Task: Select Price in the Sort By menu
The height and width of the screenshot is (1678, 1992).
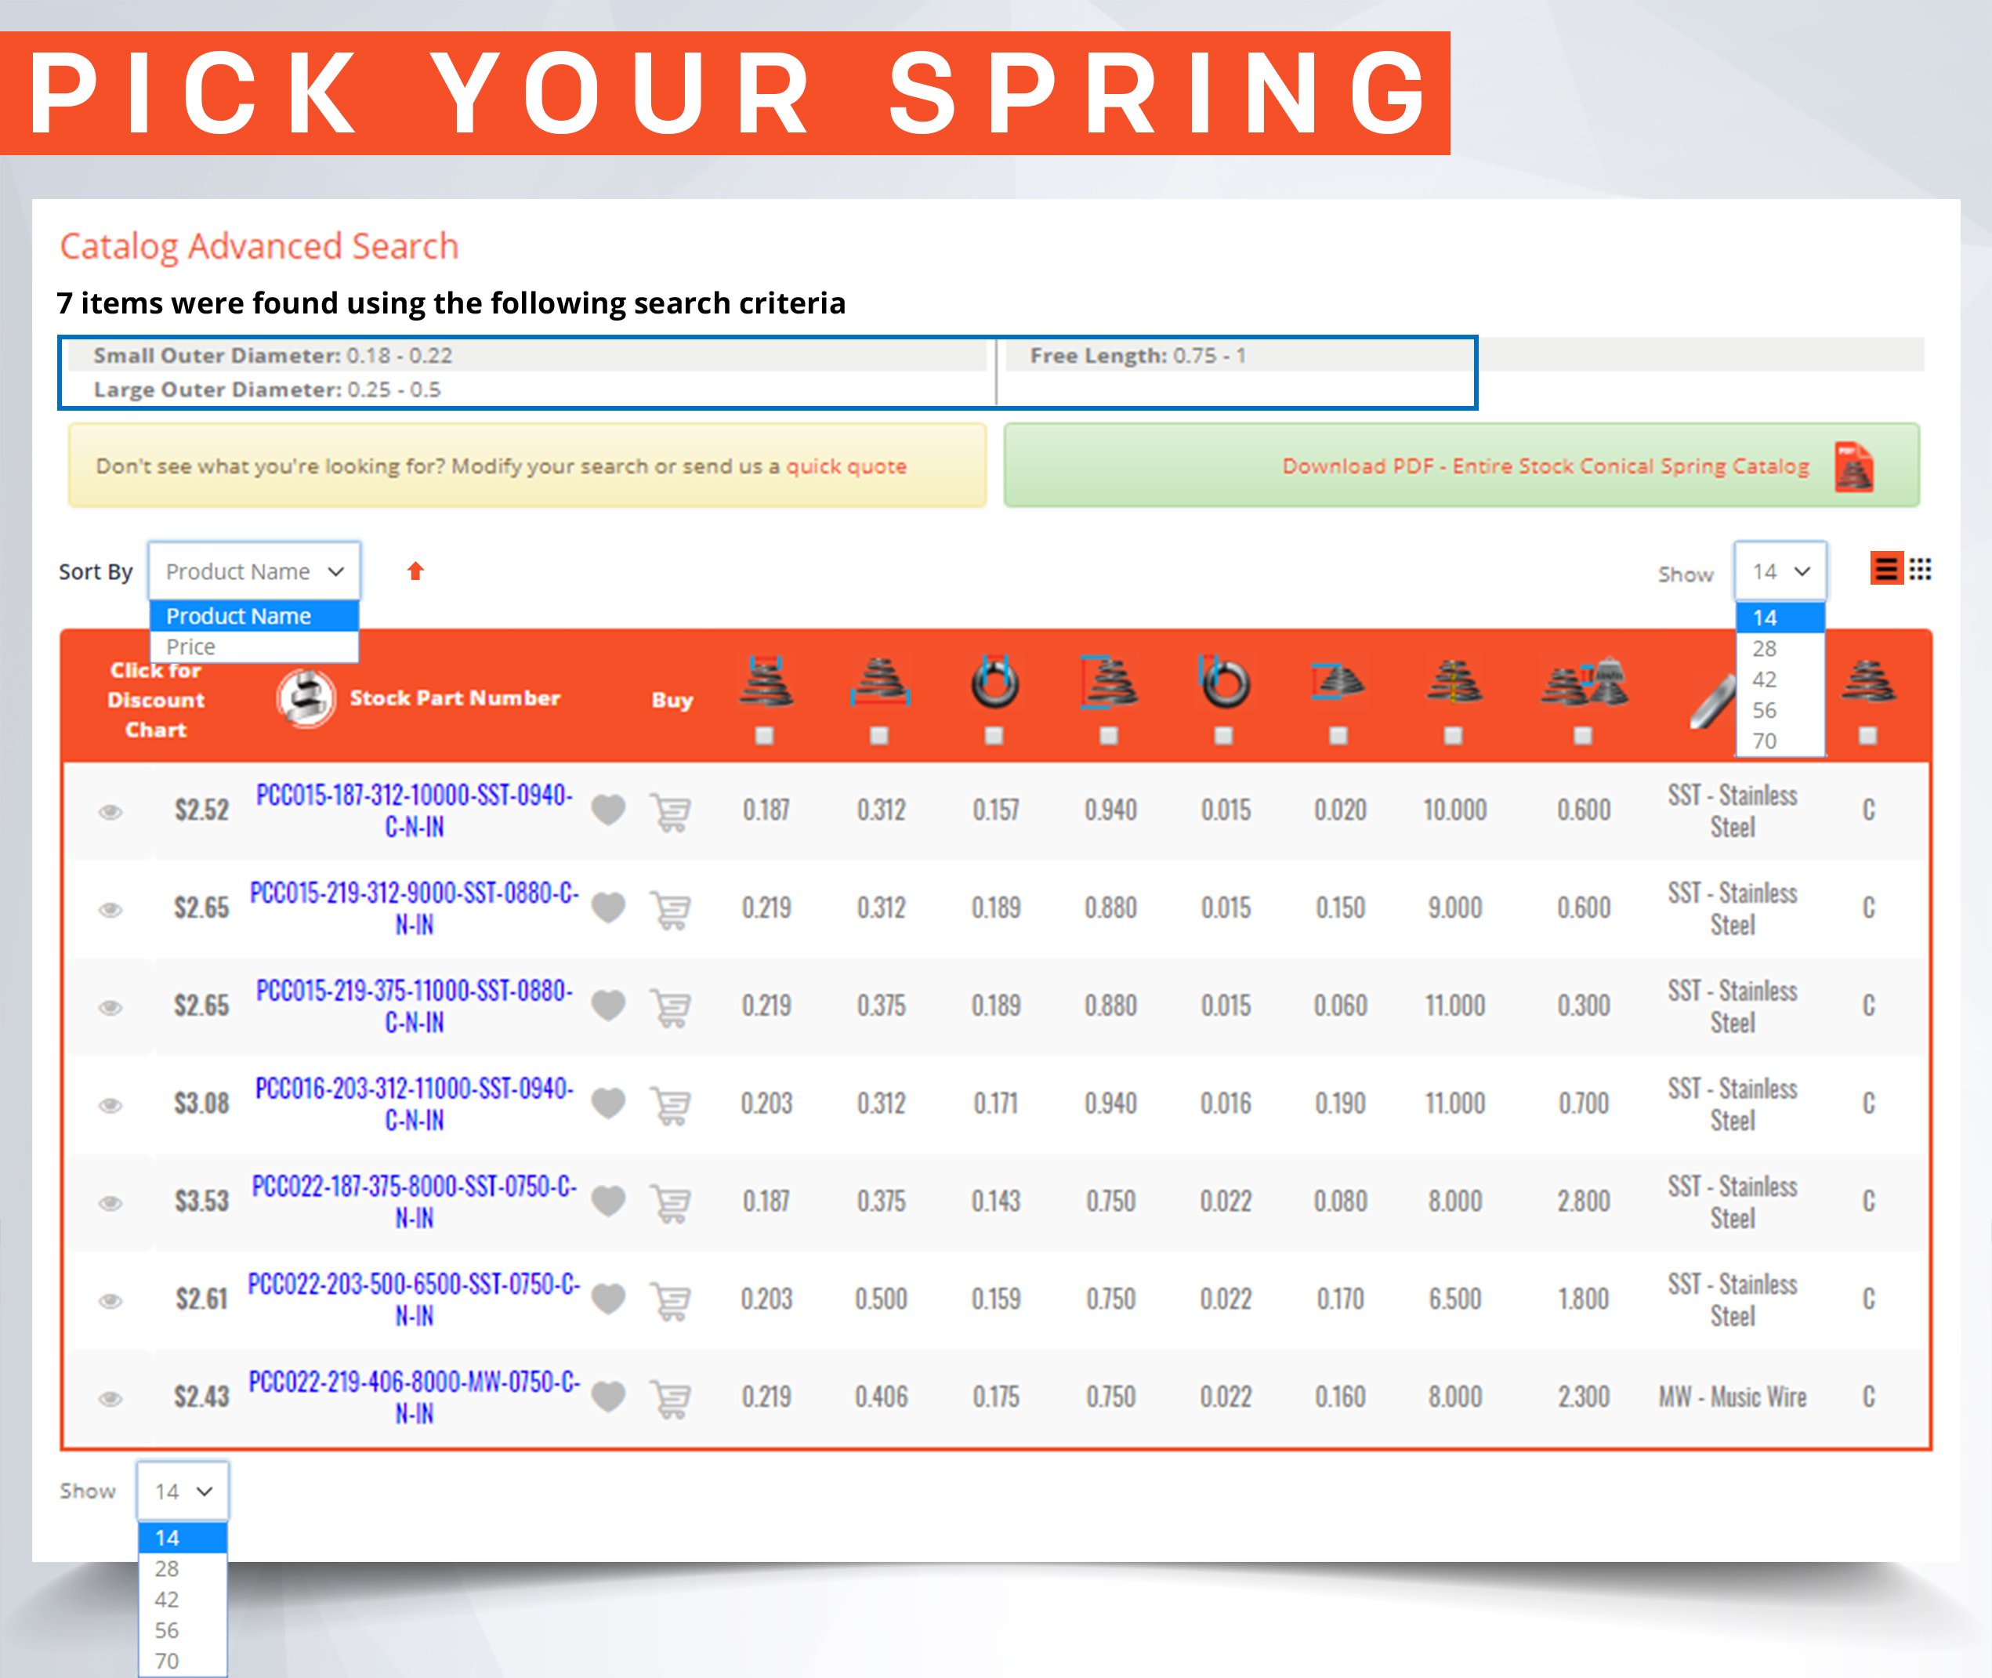Action: tap(190, 647)
